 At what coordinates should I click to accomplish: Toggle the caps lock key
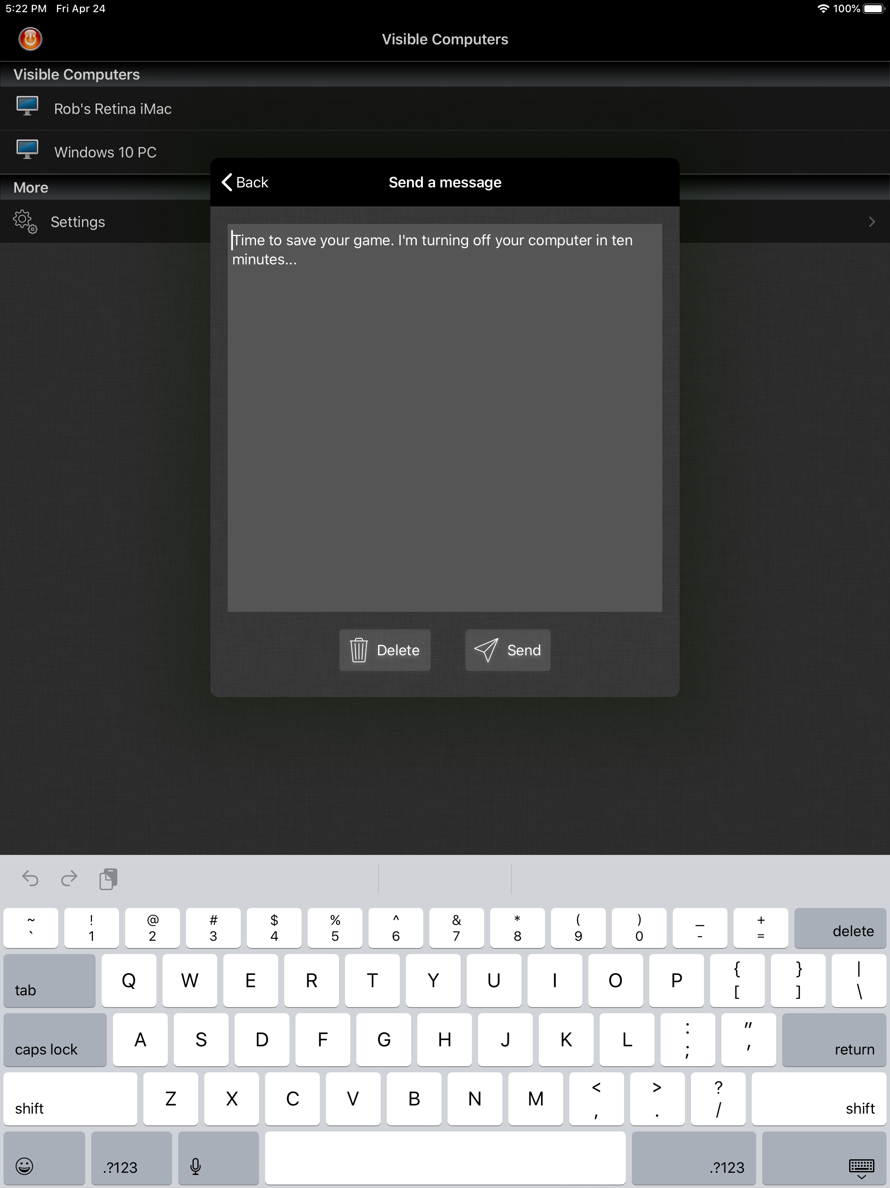click(55, 1040)
